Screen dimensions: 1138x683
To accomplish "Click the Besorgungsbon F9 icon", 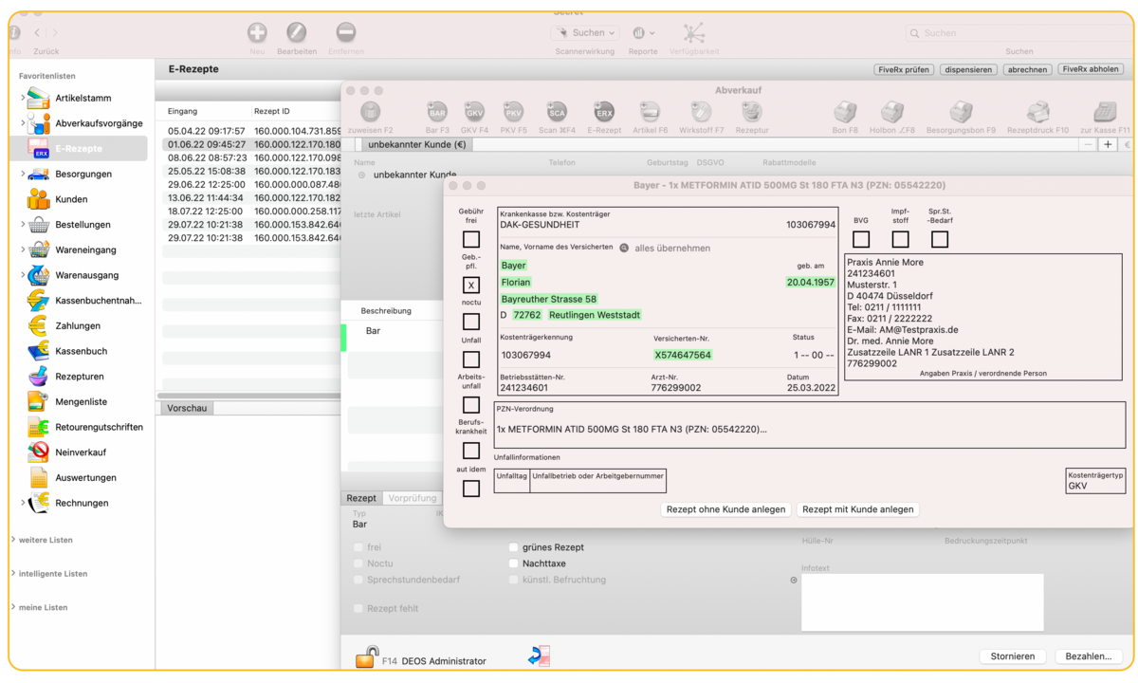I will click(961, 112).
